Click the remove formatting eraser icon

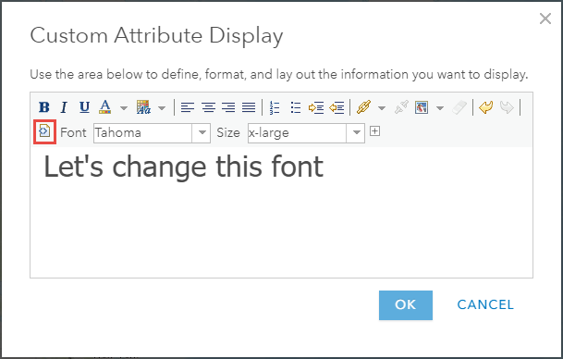pyautogui.click(x=459, y=107)
